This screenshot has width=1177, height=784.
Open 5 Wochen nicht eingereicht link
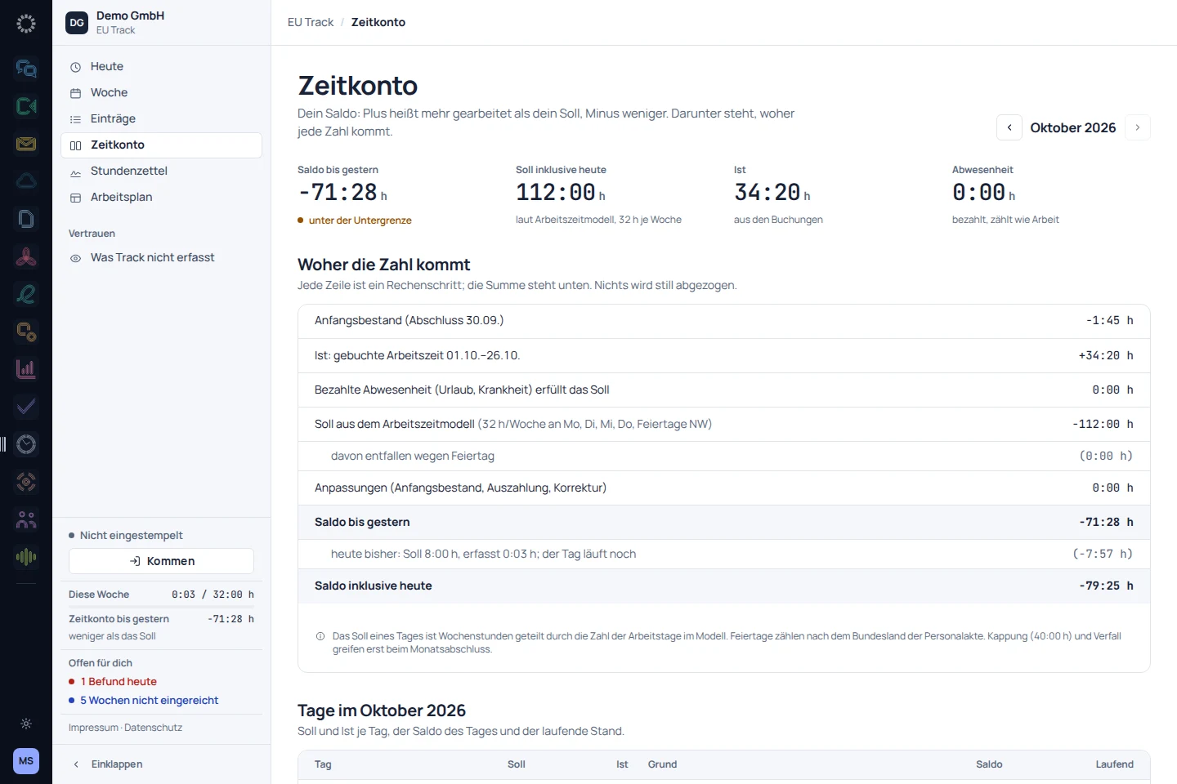[149, 701]
